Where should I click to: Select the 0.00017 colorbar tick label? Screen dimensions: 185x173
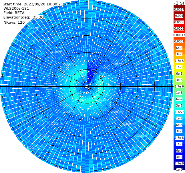[x=179, y=35]
